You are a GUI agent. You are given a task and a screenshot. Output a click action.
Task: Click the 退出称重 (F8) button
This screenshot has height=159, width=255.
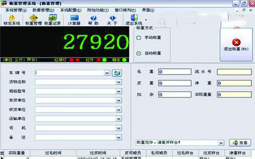click(x=236, y=45)
